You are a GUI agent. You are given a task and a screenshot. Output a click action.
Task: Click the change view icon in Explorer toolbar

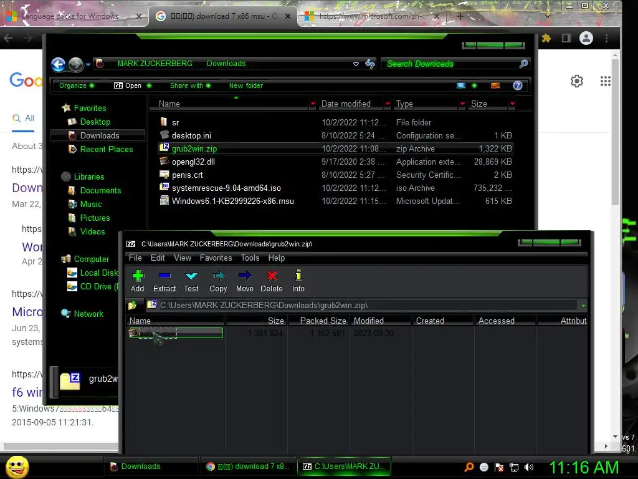(x=461, y=85)
